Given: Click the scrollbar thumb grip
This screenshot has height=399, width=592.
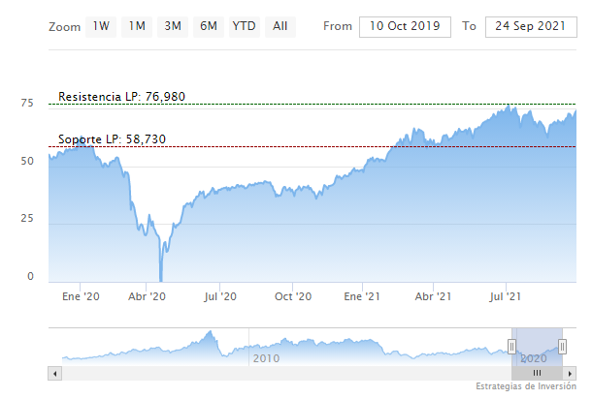Looking at the screenshot, I should 537,373.
